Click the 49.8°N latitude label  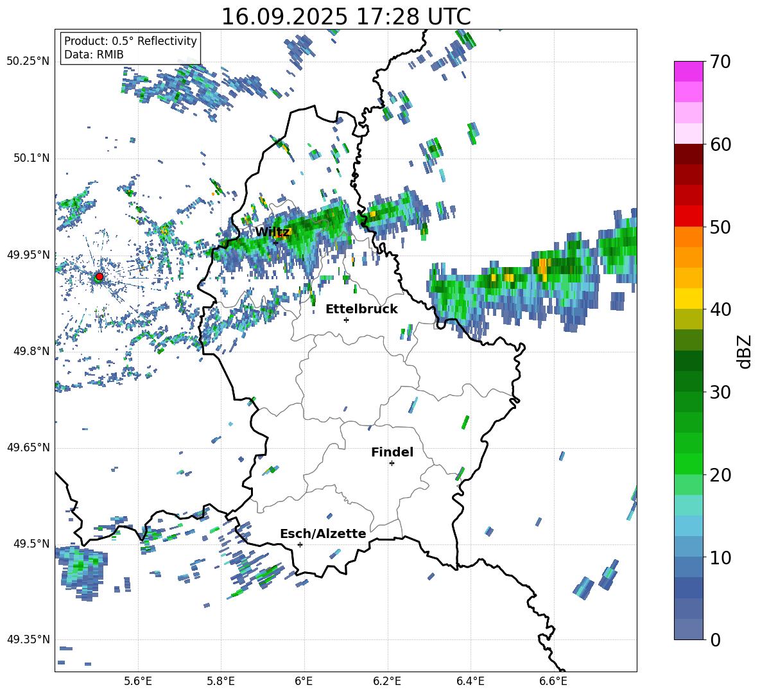coord(31,351)
